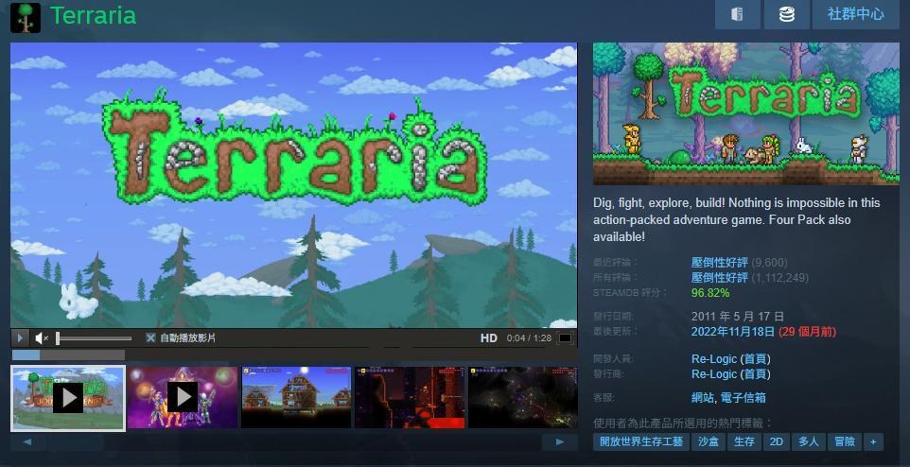Adjust the video volume slider
Image resolution: width=910 pixels, height=467 pixels.
coord(94,338)
